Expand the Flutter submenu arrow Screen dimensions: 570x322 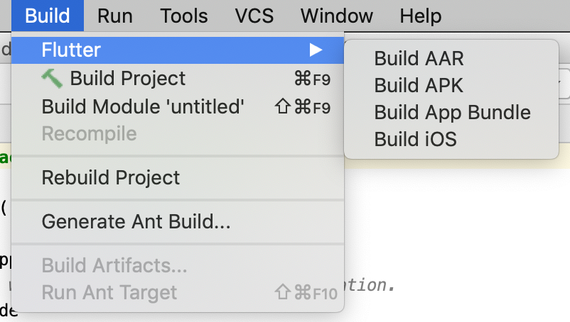(316, 50)
